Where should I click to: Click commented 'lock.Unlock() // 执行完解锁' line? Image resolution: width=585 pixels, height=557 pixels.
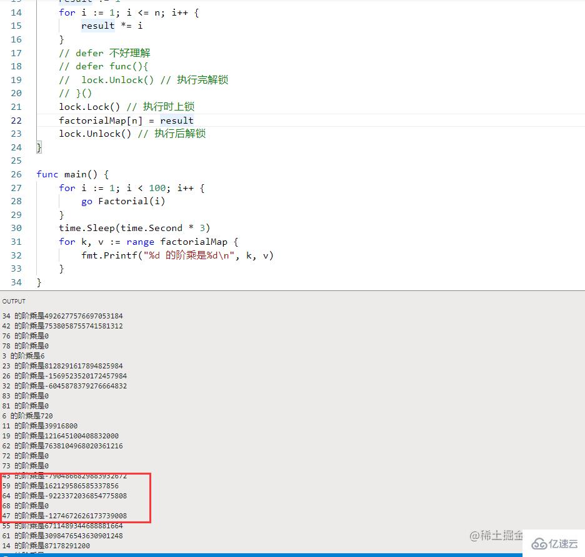pos(144,80)
